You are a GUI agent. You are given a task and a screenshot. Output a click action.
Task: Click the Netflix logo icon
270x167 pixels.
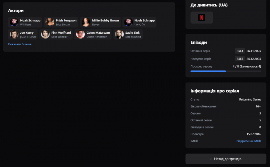201,17
